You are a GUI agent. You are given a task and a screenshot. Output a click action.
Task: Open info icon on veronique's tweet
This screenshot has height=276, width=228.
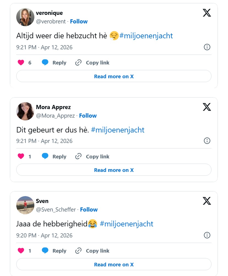point(207,47)
